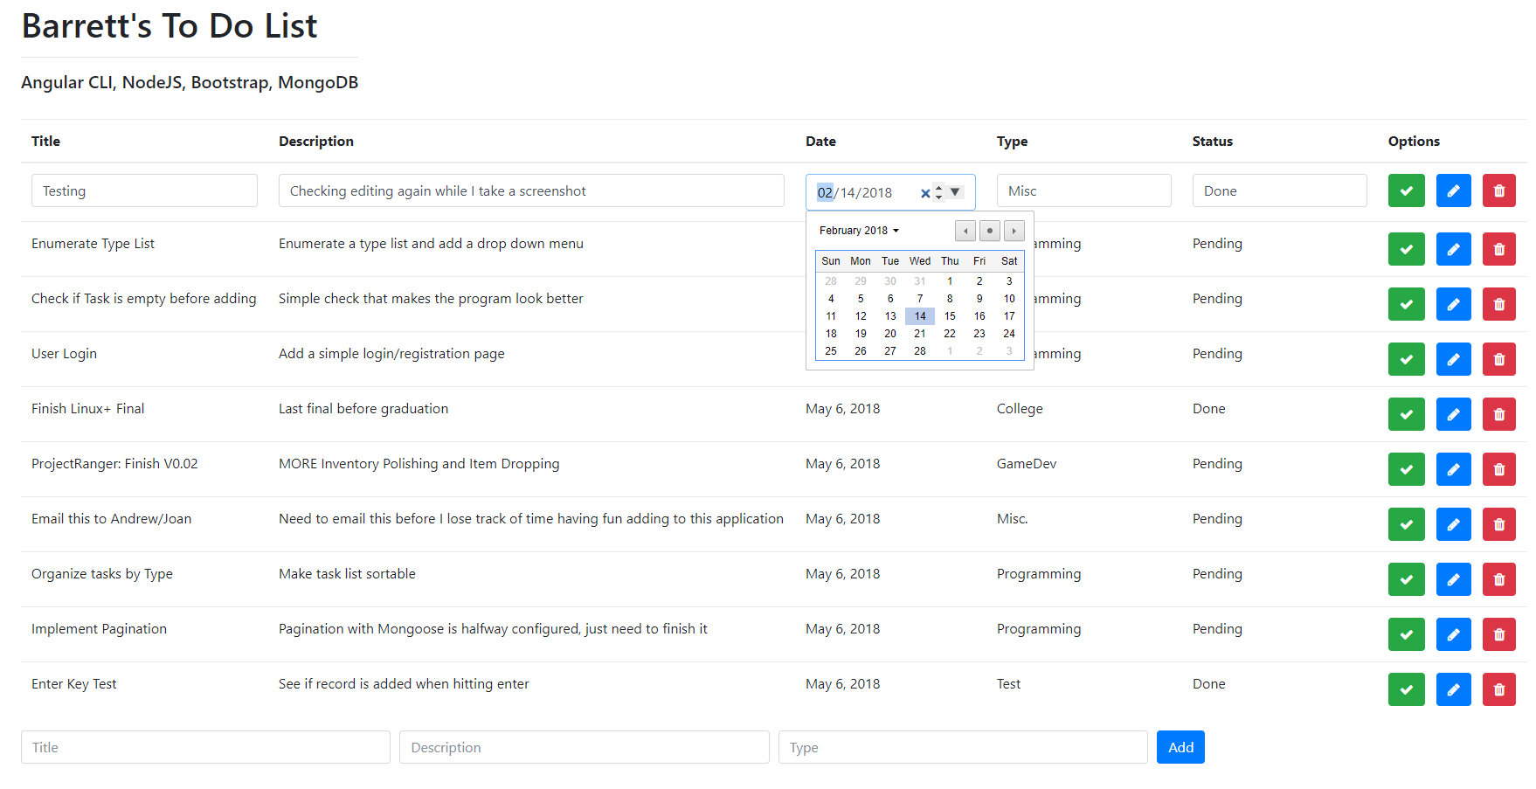Delete the ProjectRanger: Finish V0.02 task
1536x789 pixels.
point(1499,469)
